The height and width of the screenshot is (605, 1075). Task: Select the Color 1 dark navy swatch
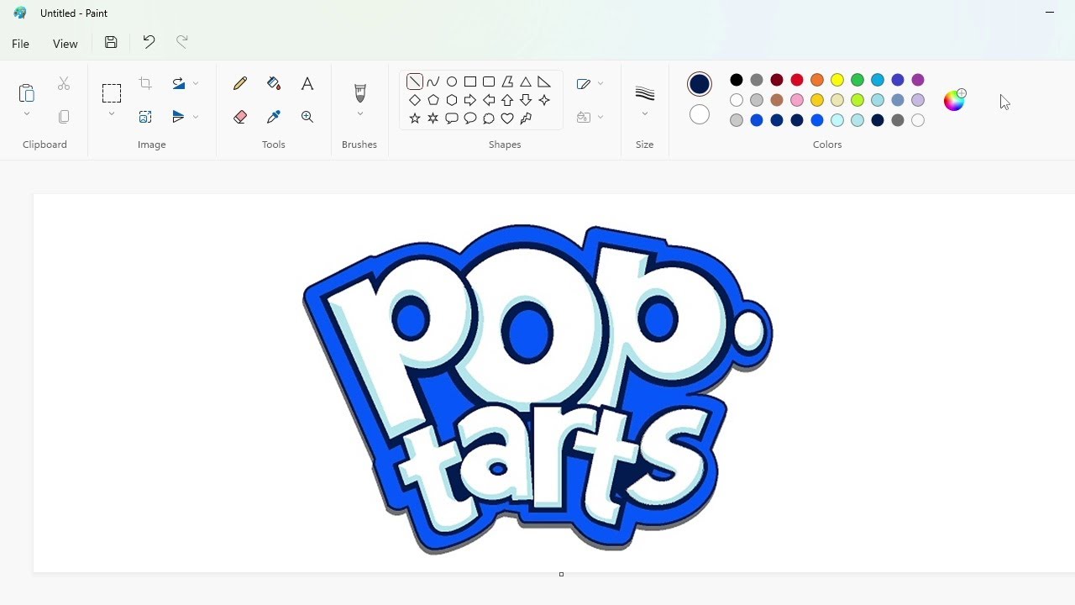click(700, 84)
